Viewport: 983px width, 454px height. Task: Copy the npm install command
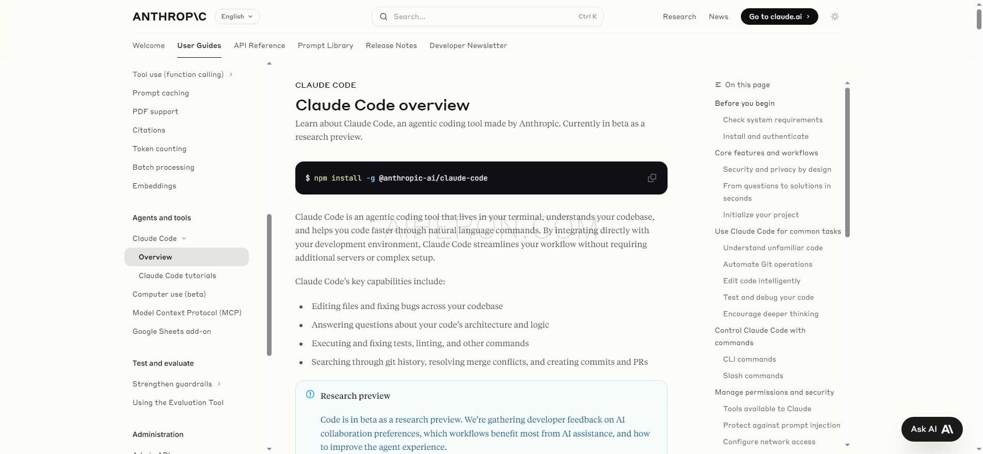(x=652, y=178)
